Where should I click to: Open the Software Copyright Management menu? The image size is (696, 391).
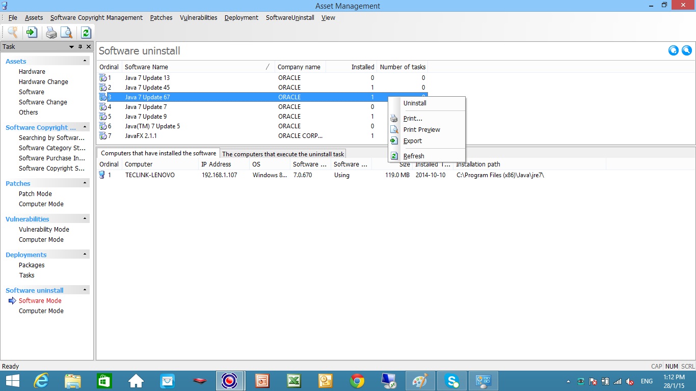[x=96, y=17]
